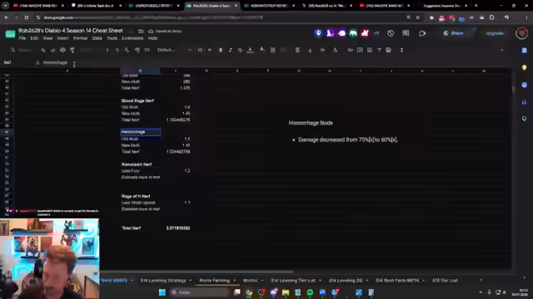The height and width of the screenshot is (299, 533).
Task: Open the Format menu
Action: click(80, 38)
